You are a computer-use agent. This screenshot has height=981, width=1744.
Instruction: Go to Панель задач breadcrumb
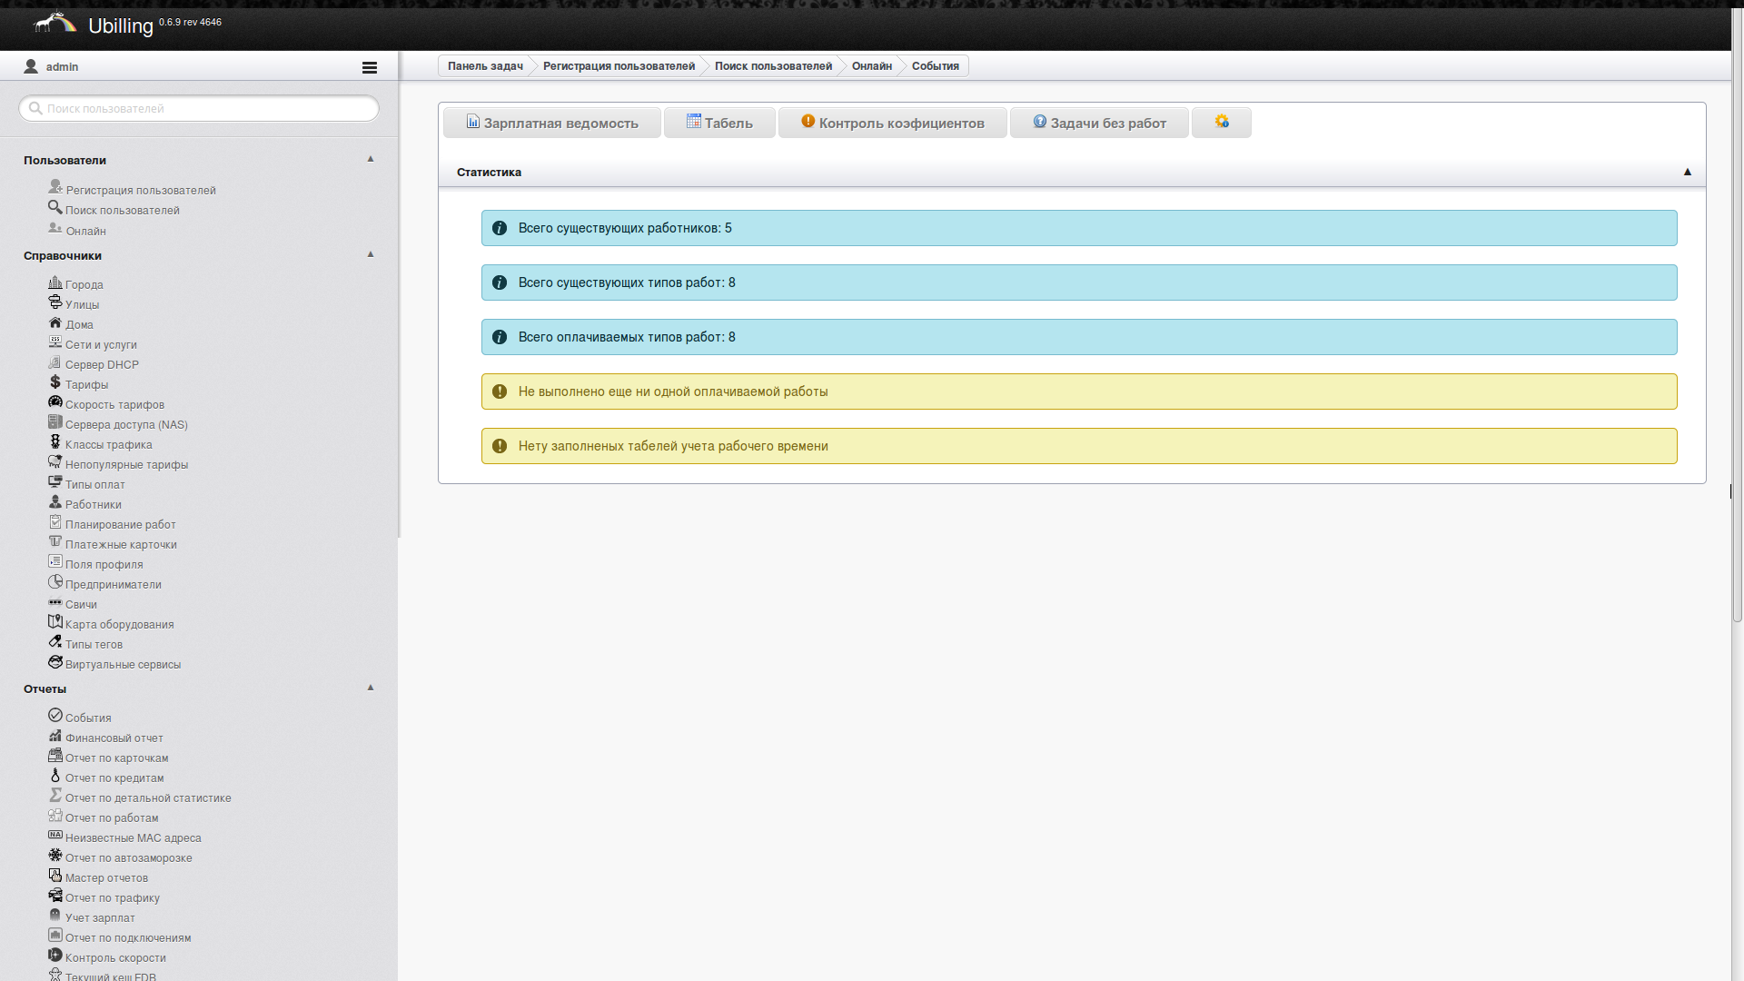(x=485, y=66)
